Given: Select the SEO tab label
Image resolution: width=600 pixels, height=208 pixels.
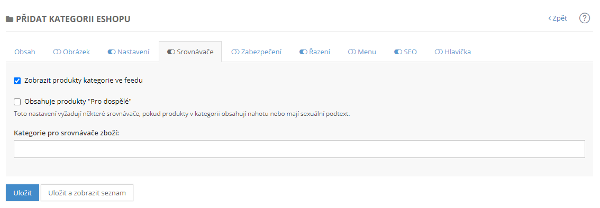Looking at the screenshot, I should point(410,52).
